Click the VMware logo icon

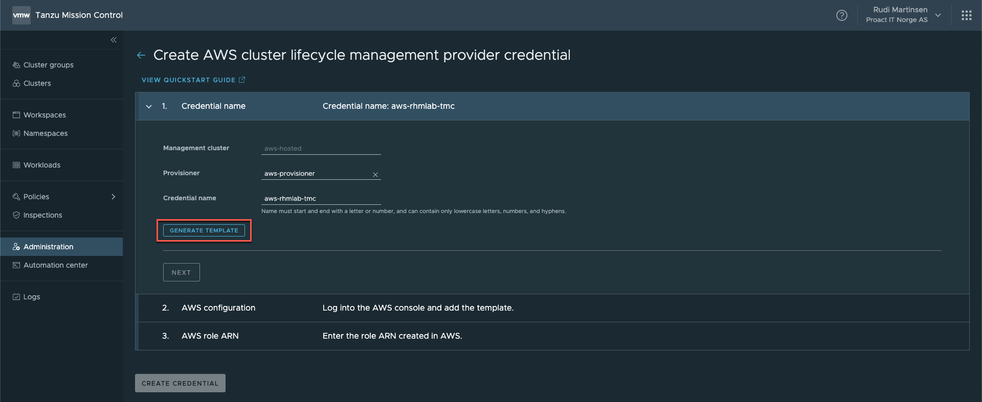pyautogui.click(x=21, y=15)
